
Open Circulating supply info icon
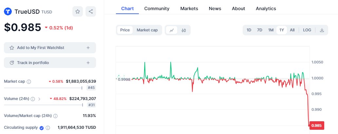(48, 128)
